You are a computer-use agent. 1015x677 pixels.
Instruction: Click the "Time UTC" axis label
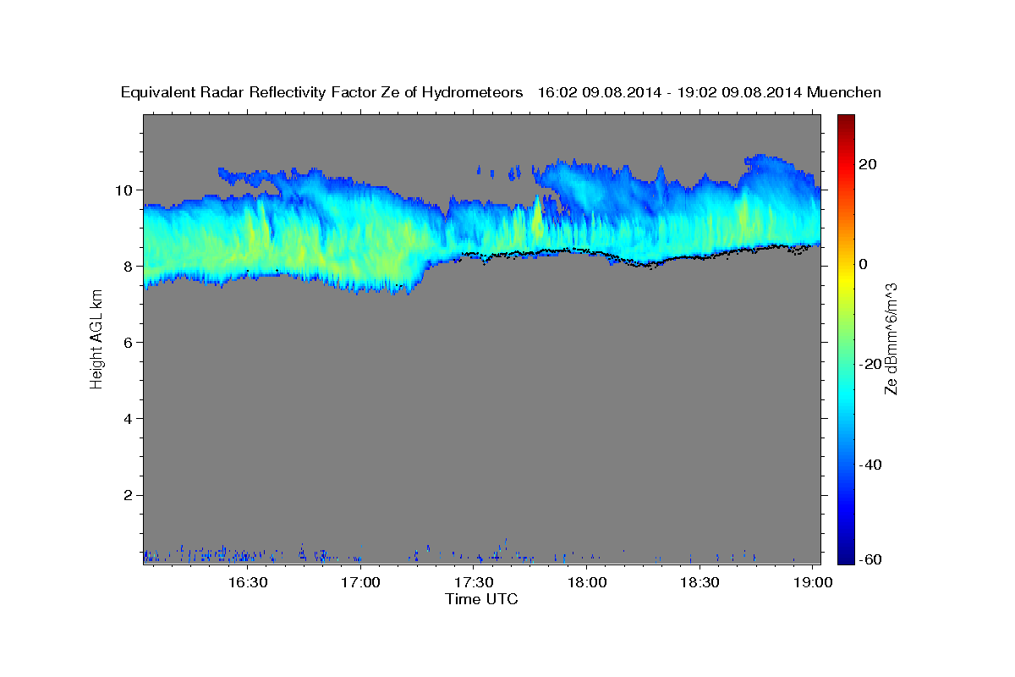click(x=481, y=599)
